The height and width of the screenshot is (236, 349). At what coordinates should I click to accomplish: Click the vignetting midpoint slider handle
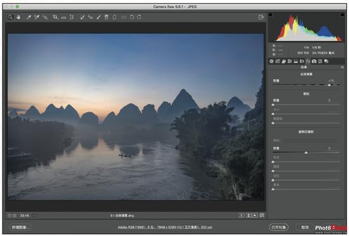[x=273, y=162]
